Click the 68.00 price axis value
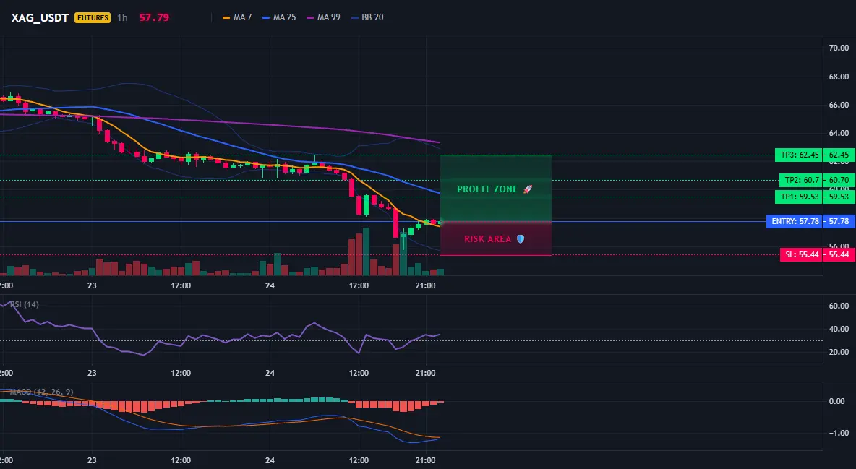The image size is (856, 469). click(839, 77)
